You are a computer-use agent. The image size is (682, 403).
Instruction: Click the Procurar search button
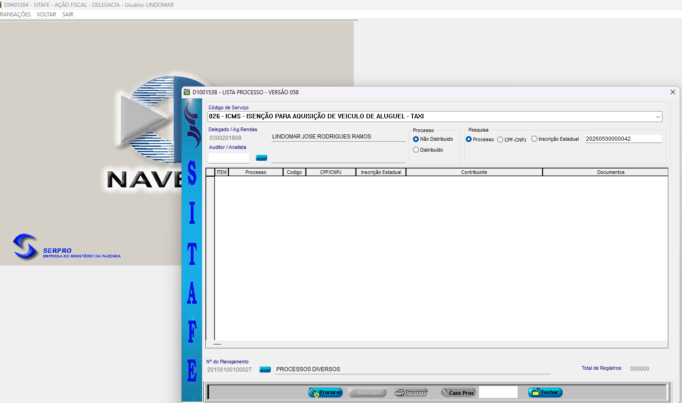[x=325, y=393]
